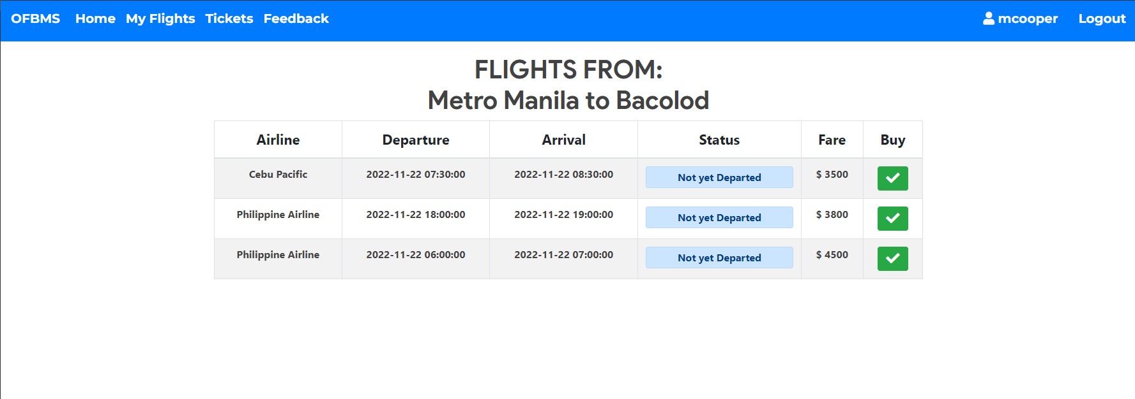
Task: Click the Departure column header
Action: [x=416, y=140]
